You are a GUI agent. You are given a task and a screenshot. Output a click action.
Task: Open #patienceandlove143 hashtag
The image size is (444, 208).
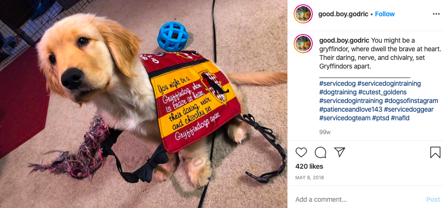click(350, 109)
